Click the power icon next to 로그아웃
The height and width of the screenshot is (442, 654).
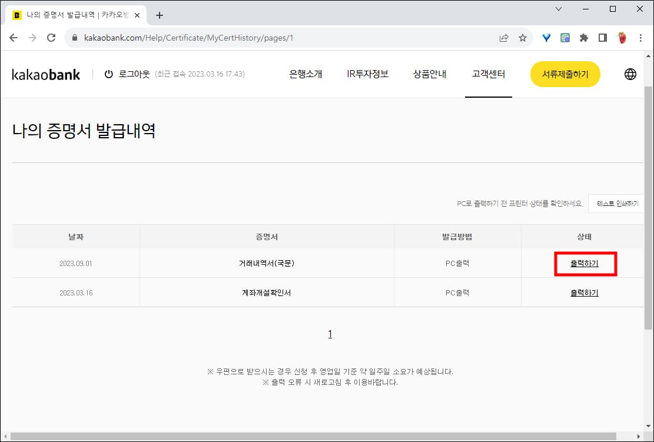[x=107, y=74]
